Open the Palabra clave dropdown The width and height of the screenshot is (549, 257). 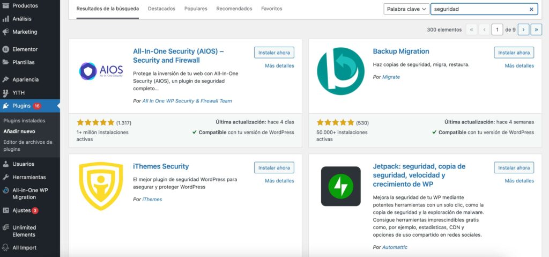click(406, 9)
